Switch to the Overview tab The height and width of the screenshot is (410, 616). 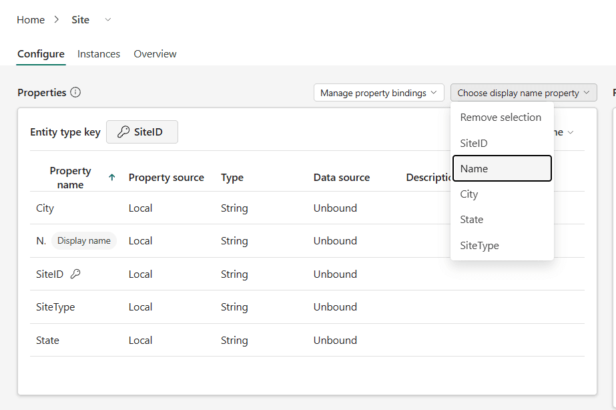156,54
